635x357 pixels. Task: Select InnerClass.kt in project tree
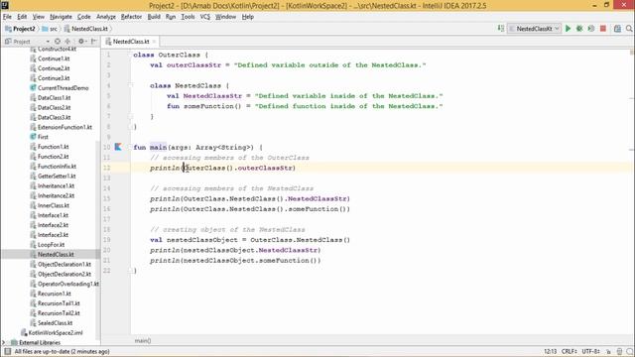[x=53, y=205]
